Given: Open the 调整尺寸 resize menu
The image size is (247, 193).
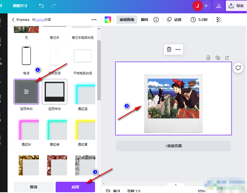Looking at the screenshot, I should point(20,6).
